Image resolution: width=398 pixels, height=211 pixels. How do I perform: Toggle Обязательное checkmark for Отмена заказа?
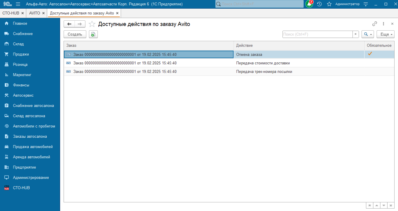coord(370,54)
